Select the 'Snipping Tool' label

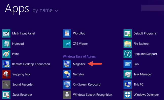point(21,74)
